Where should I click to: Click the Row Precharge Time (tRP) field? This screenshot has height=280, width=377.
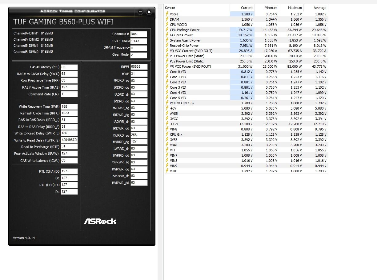pyautogui.click(x=69, y=81)
